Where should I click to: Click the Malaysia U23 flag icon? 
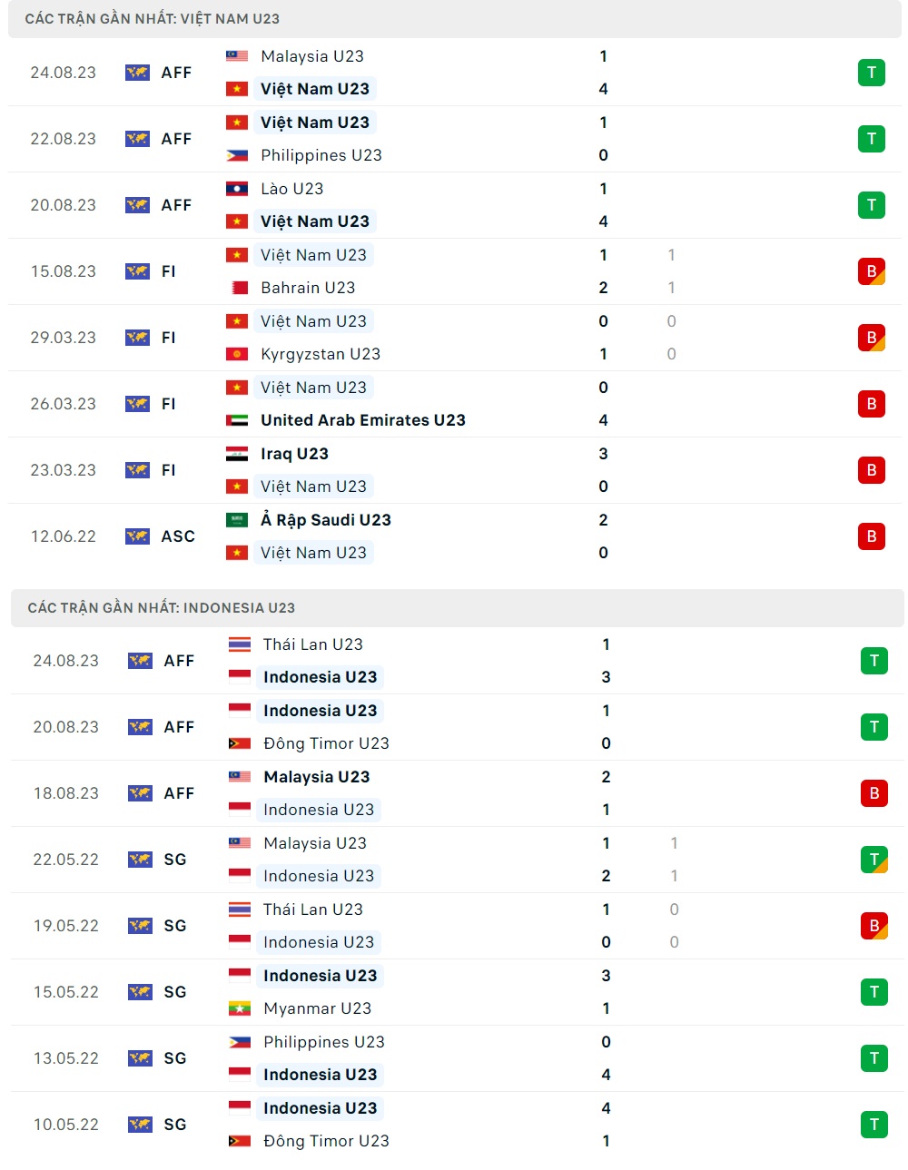point(237,56)
